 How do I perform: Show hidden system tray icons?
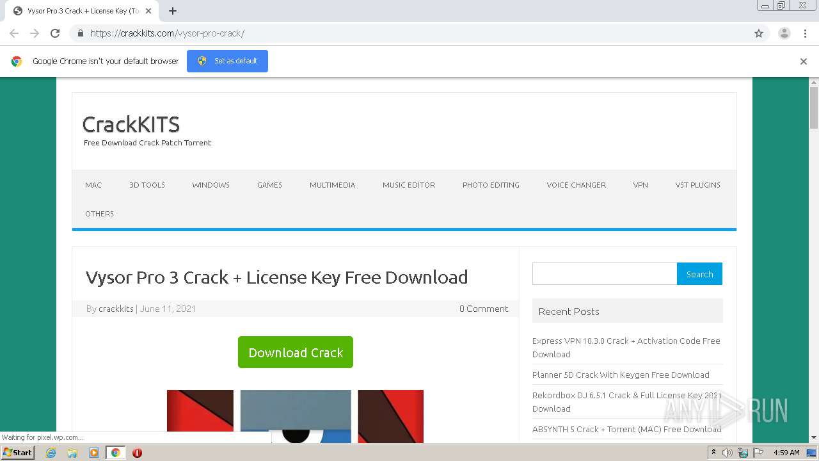click(x=713, y=453)
